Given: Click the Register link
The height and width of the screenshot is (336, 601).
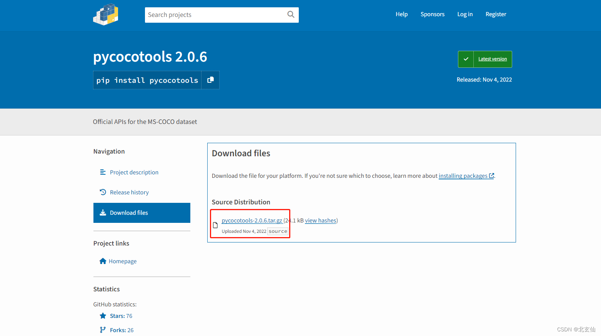Looking at the screenshot, I should [x=496, y=14].
